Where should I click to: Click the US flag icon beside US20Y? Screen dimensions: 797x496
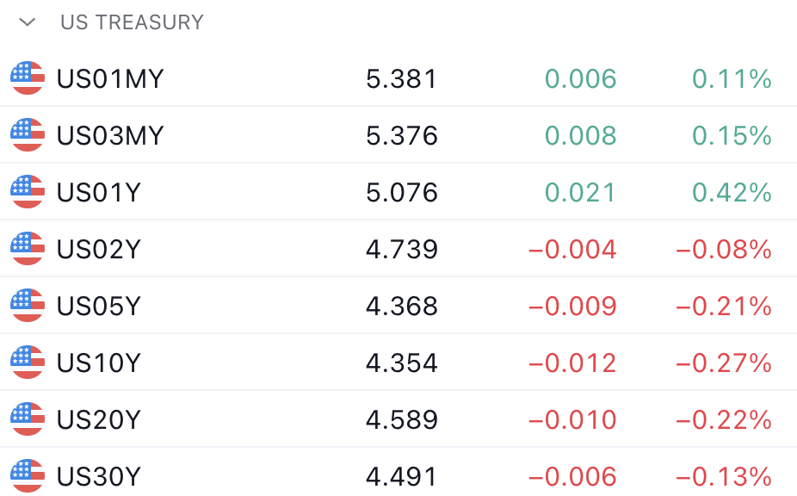pyautogui.click(x=28, y=419)
